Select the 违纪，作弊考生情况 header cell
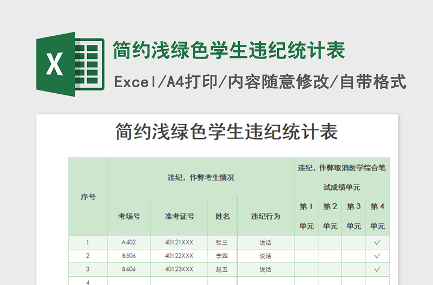This screenshot has width=433, height=285. coord(201,178)
